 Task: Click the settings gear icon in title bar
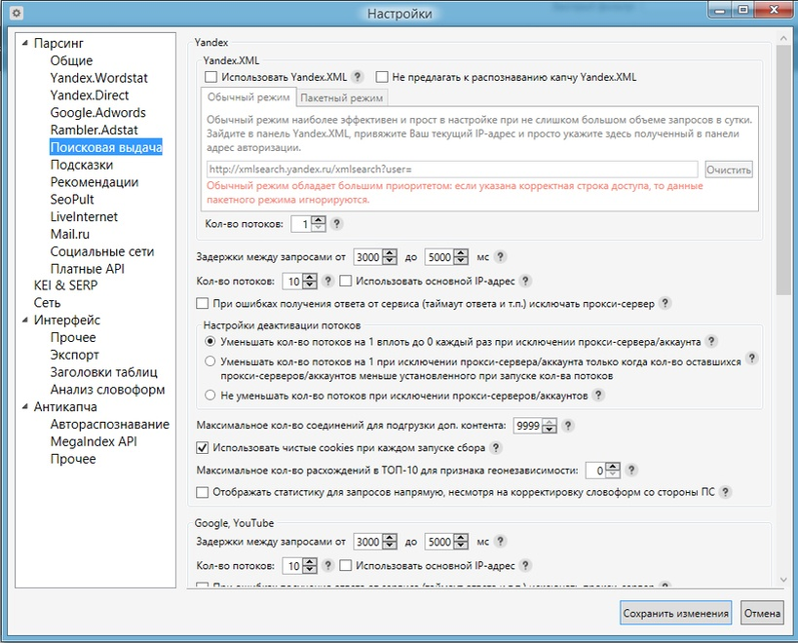pyautogui.click(x=16, y=13)
